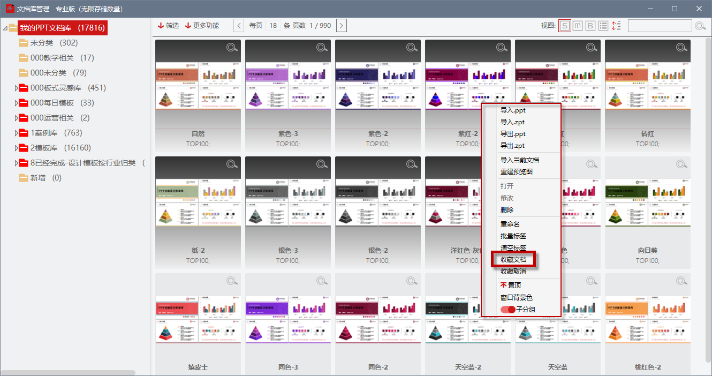Click the search text box

click(660, 26)
